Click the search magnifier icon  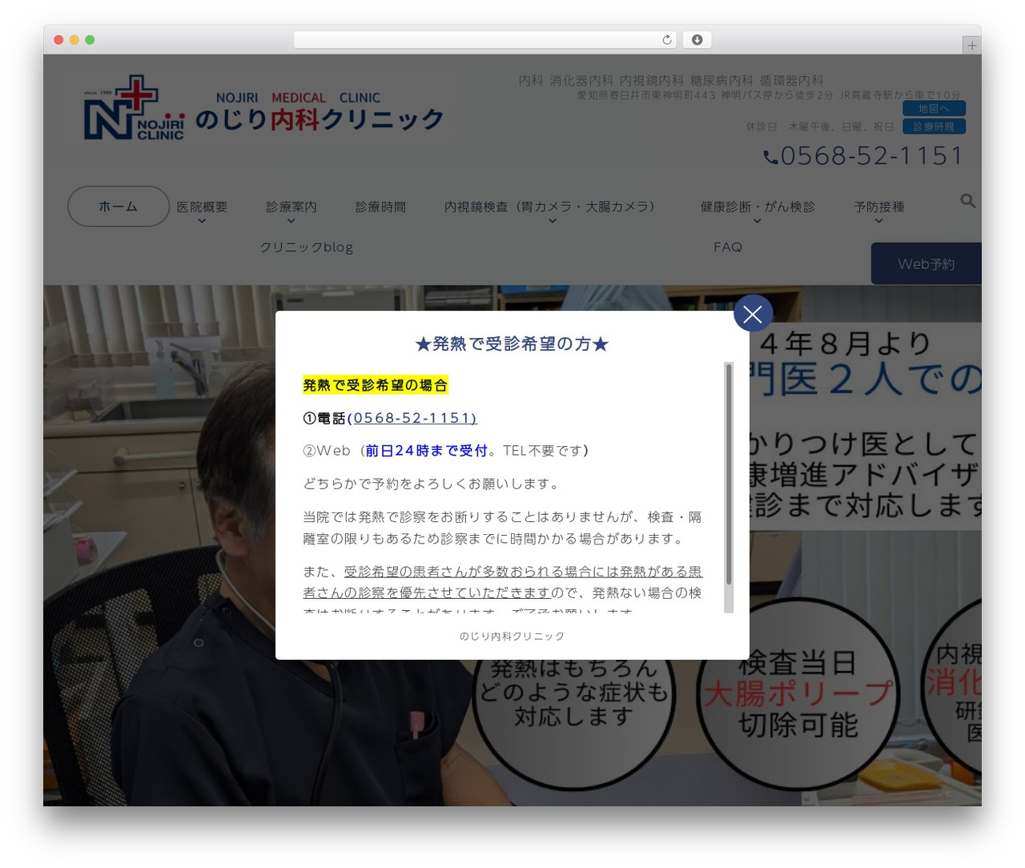[x=967, y=201]
